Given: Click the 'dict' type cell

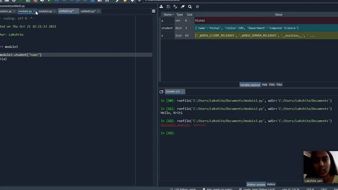Looking at the screenshot, I should [179, 28].
